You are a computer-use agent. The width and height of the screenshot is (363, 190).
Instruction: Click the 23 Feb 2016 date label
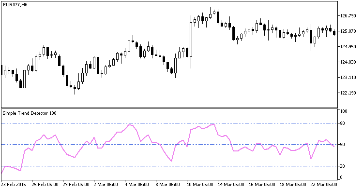(x=13, y=185)
